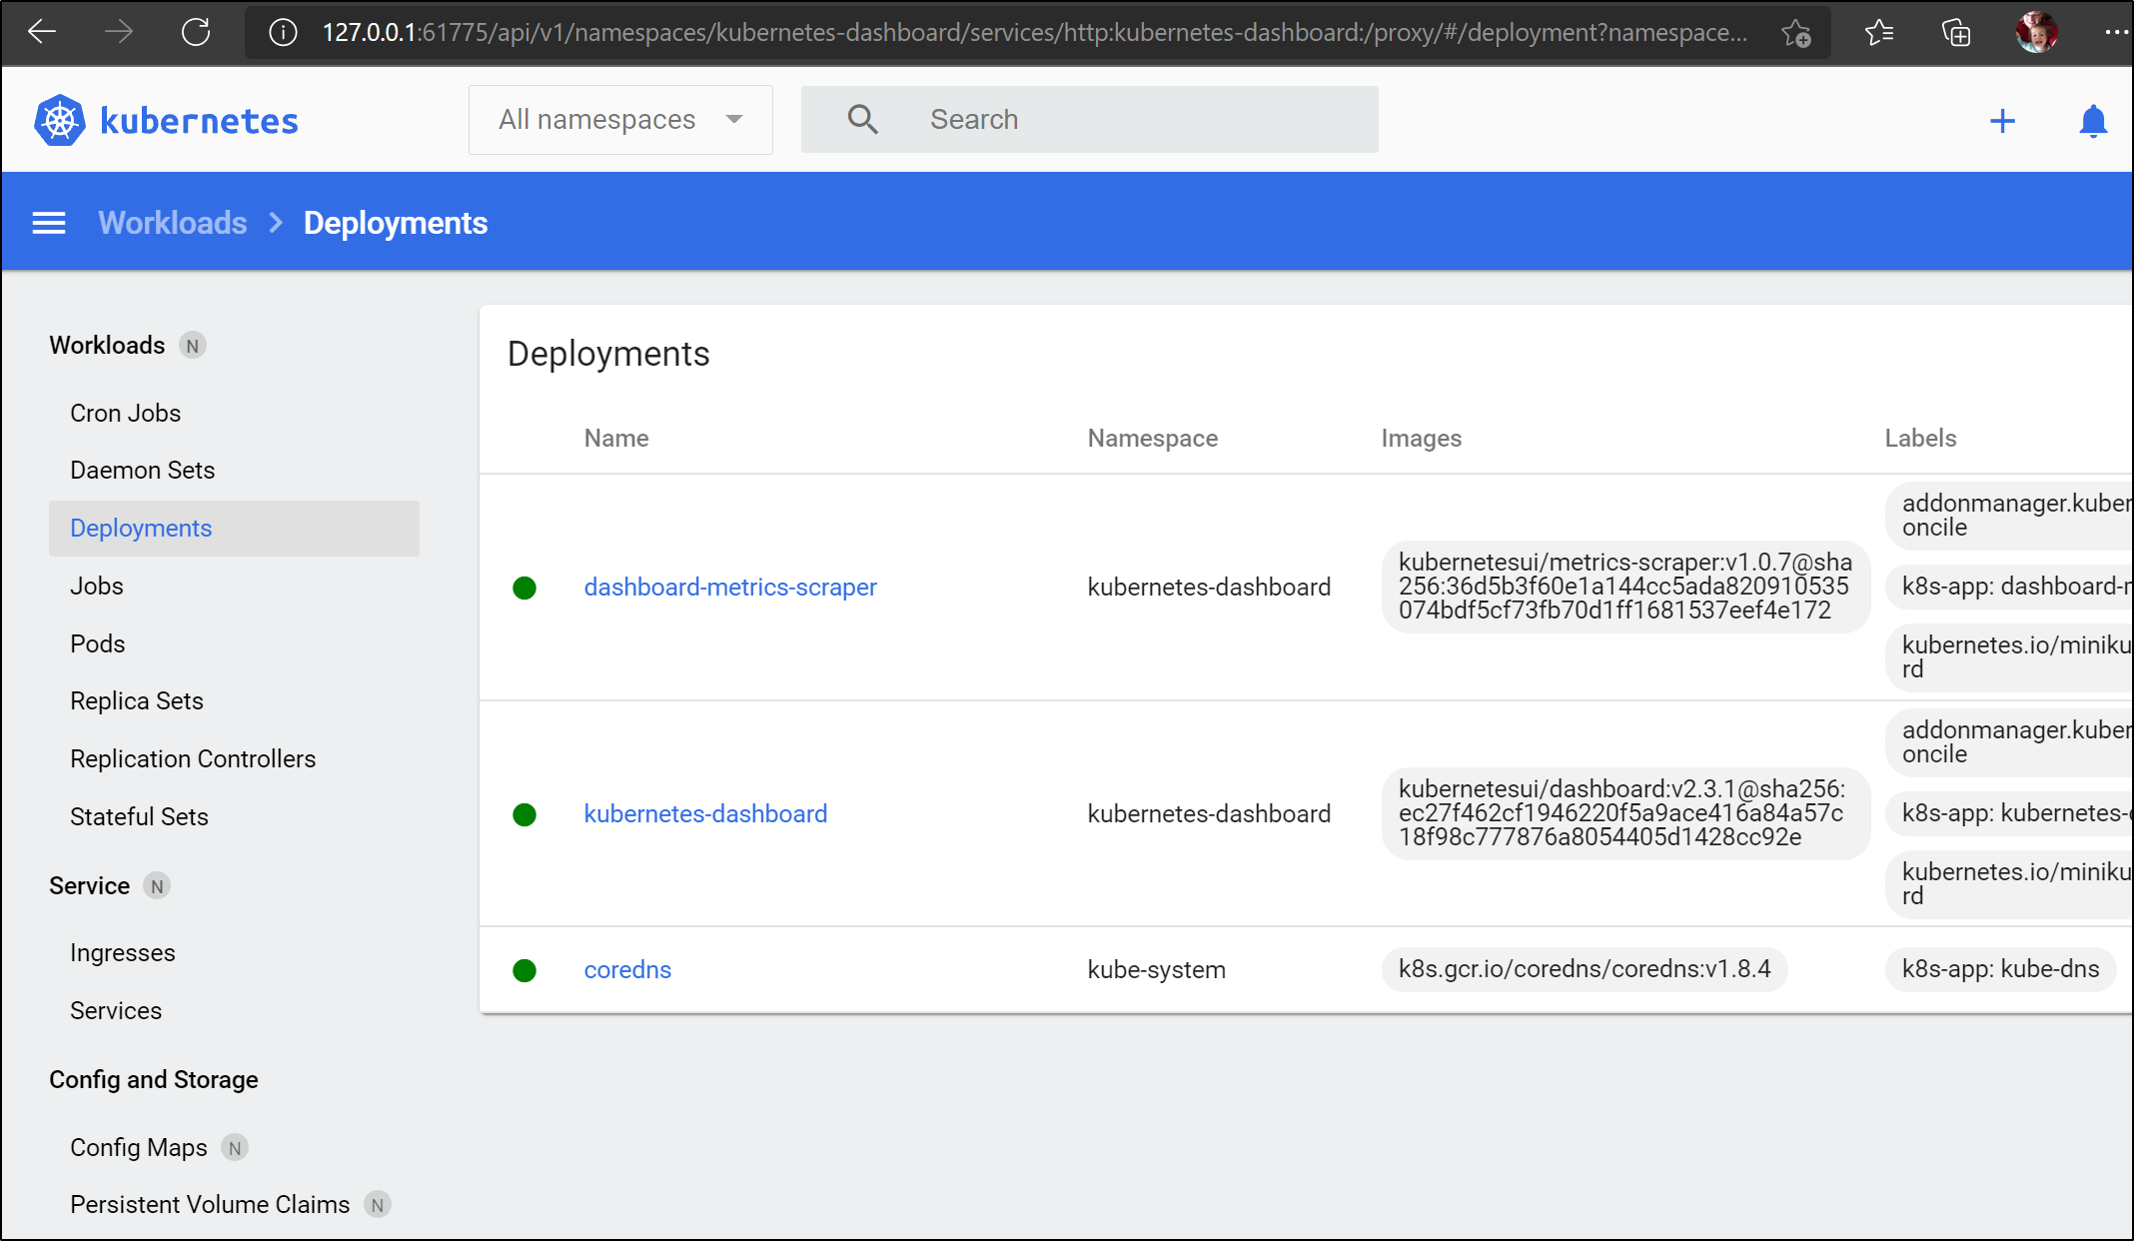2134x1241 pixels.
Task: Click the hamburger menu icon
Action: click(x=47, y=223)
